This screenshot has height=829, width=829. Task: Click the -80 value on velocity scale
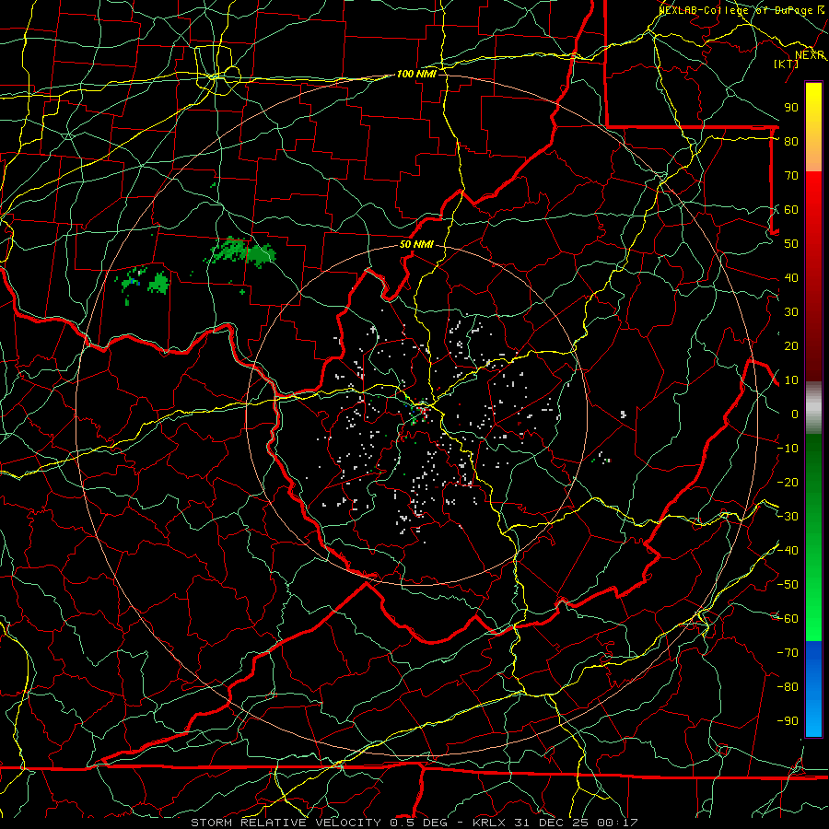(788, 687)
